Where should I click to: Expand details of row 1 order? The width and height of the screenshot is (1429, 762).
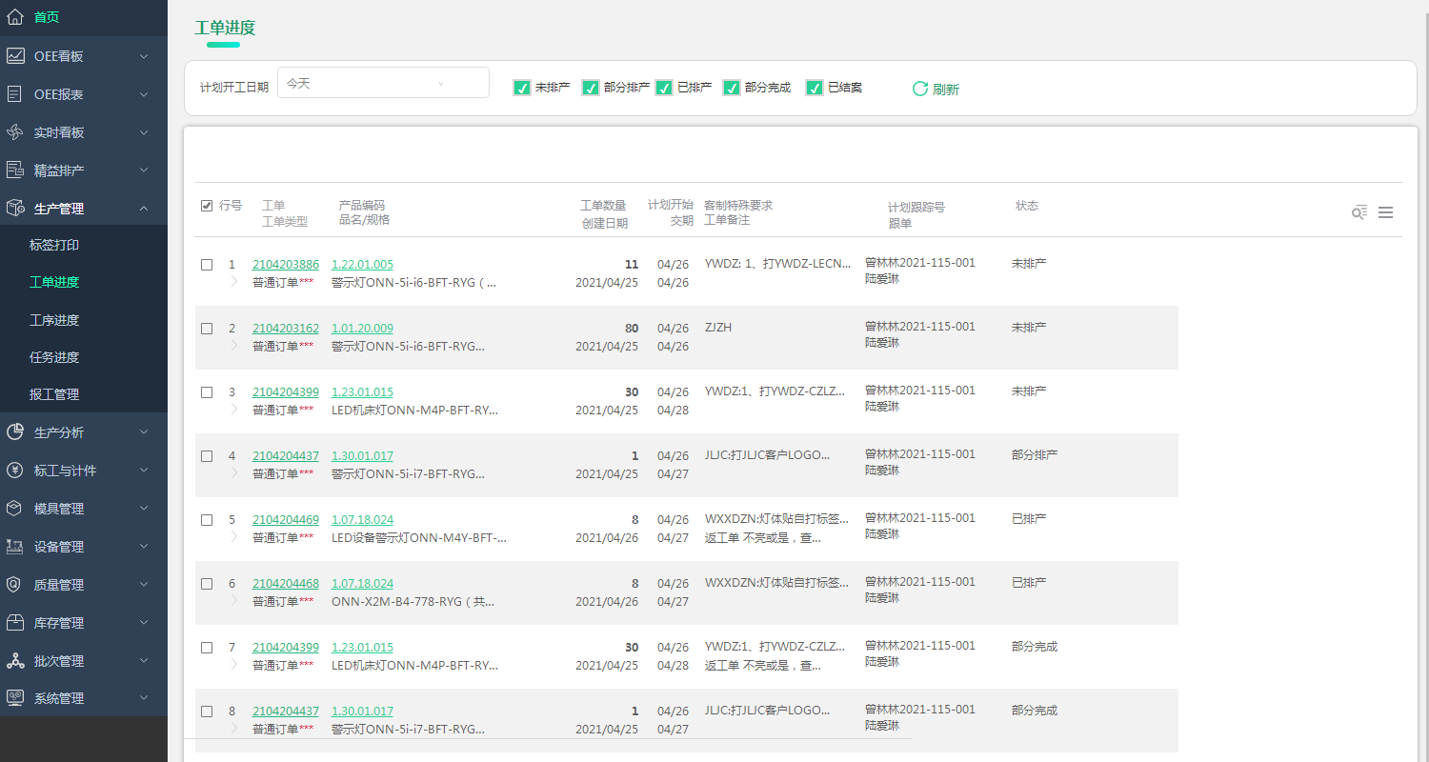click(234, 281)
